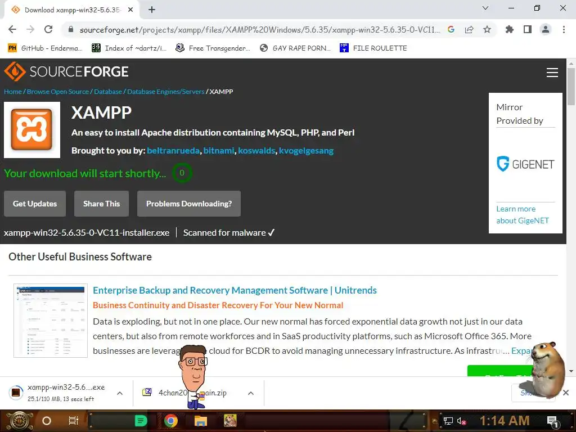Open the xampp-win32 download item
The height and width of the screenshot is (432, 576).
58,393
